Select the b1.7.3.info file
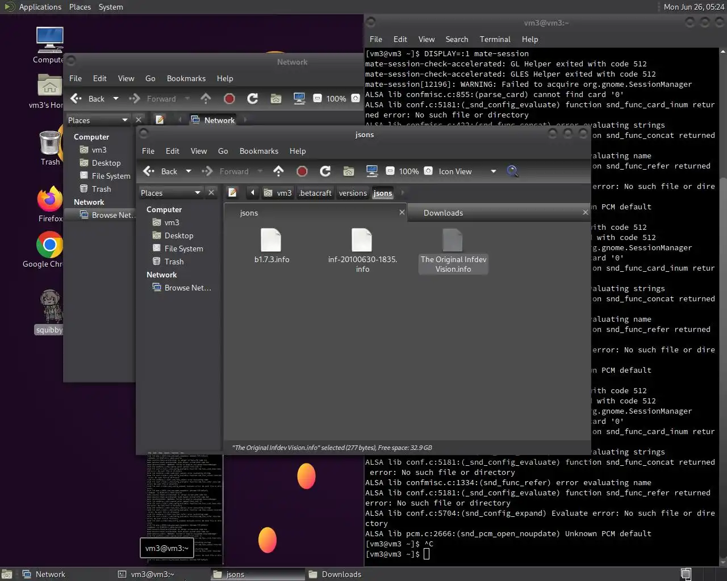The height and width of the screenshot is (581, 727). pos(271,246)
